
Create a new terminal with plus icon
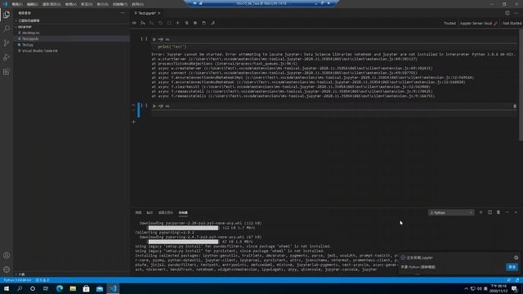(x=481, y=212)
